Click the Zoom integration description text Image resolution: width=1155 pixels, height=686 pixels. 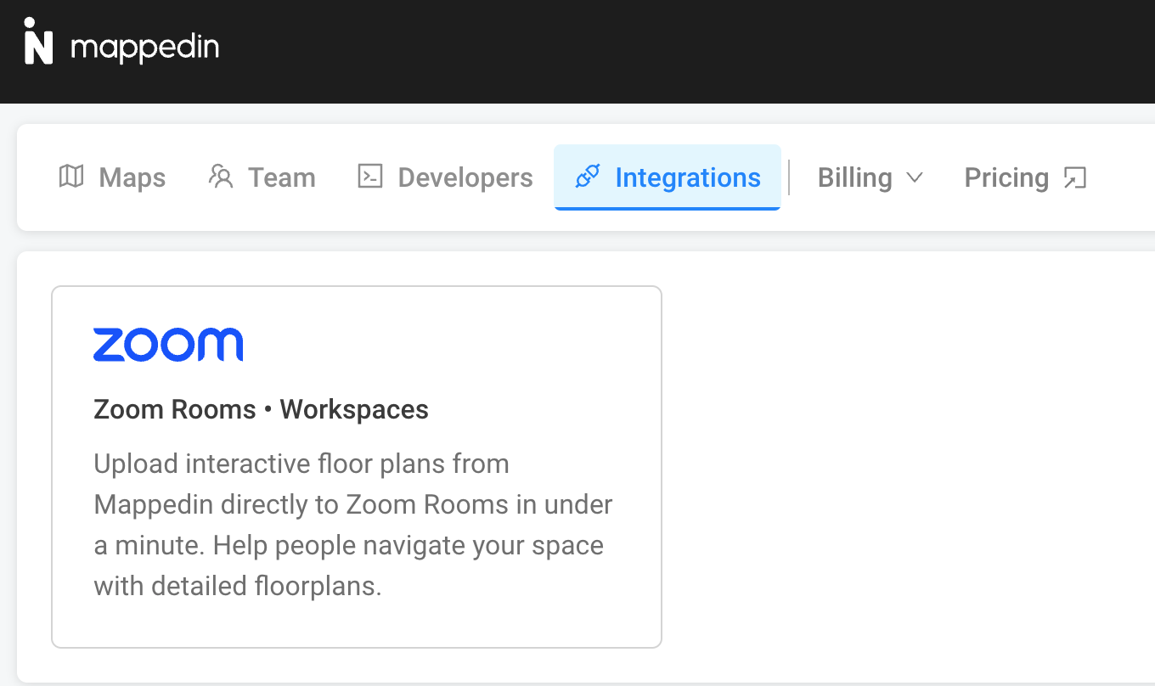point(352,525)
